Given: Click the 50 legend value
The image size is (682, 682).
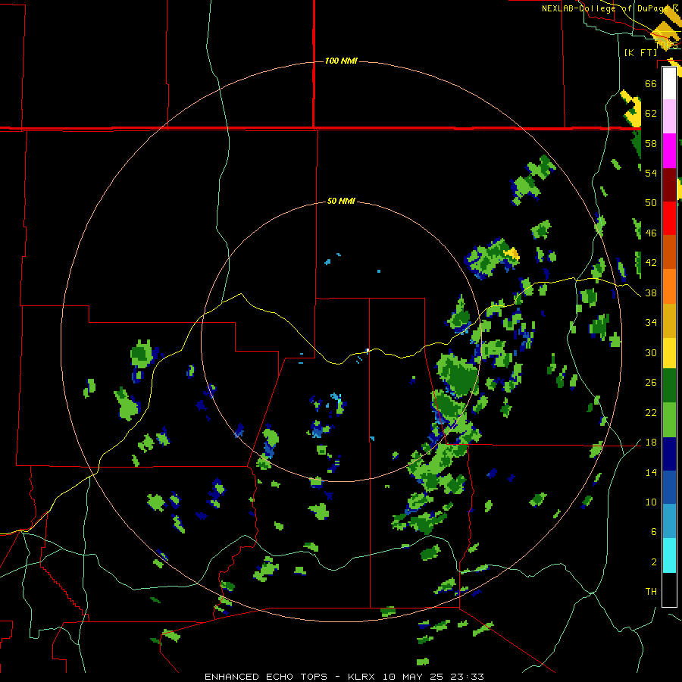Looking at the screenshot, I should coord(651,202).
